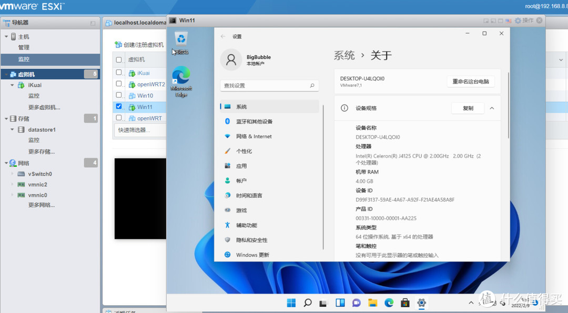Check the openWRT2 VM checkbox
Image resolution: width=568 pixels, height=313 pixels.
119,83
